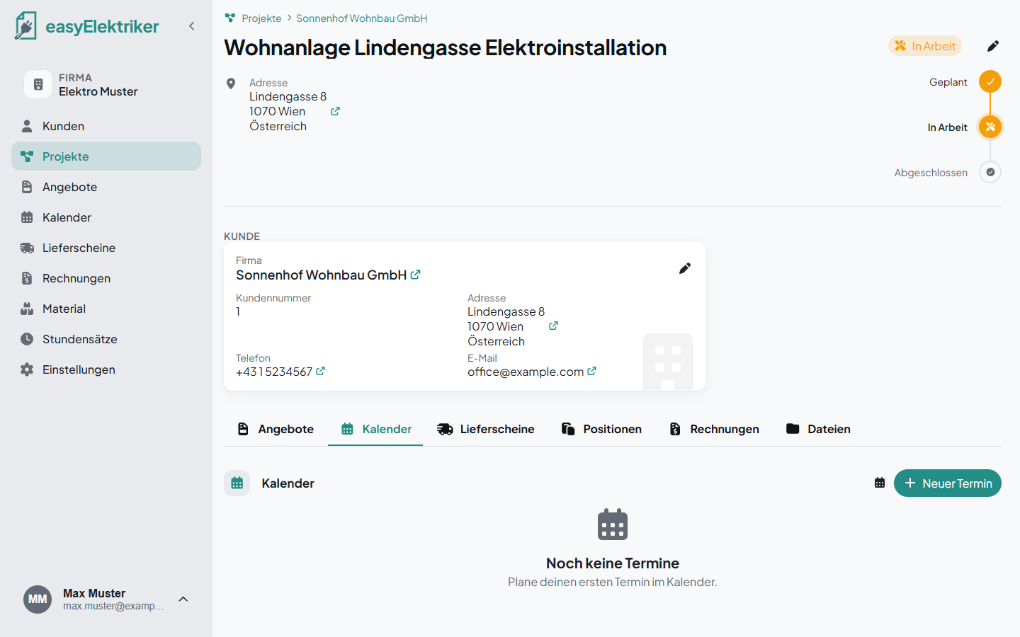This screenshot has height=637, width=1020.
Task: Call phone number +43 1 5234567 link icon
Action: coord(320,371)
